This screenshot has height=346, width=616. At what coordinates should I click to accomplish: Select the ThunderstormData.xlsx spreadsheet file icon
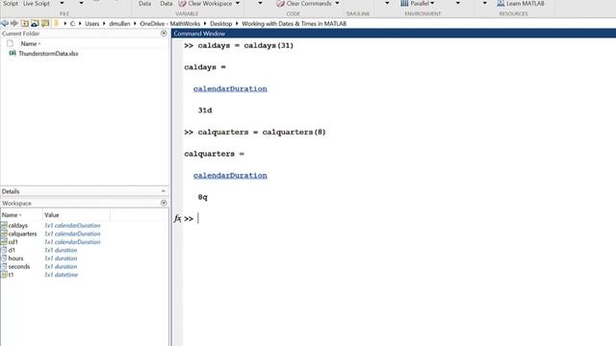coord(13,54)
